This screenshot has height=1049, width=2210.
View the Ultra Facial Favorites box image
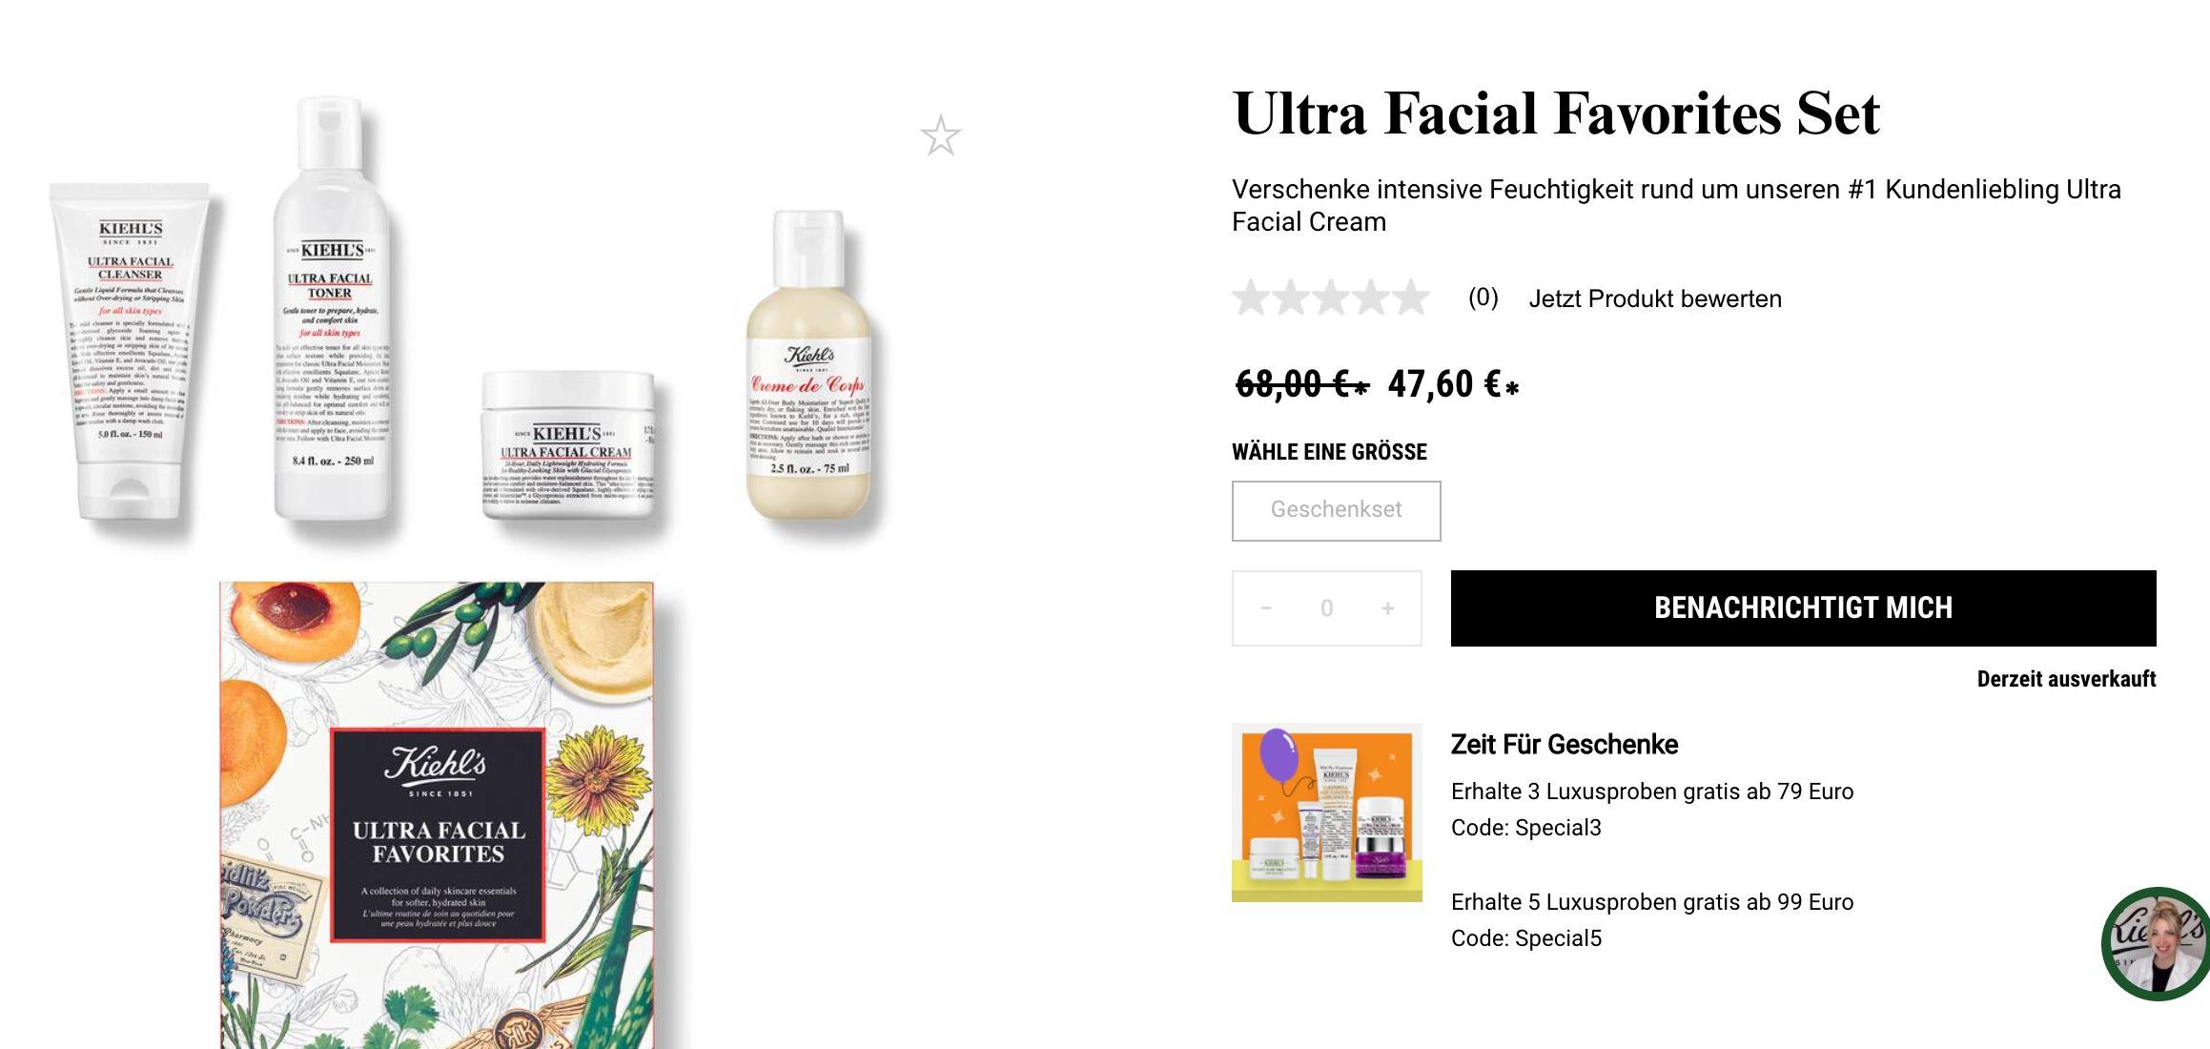tap(437, 814)
